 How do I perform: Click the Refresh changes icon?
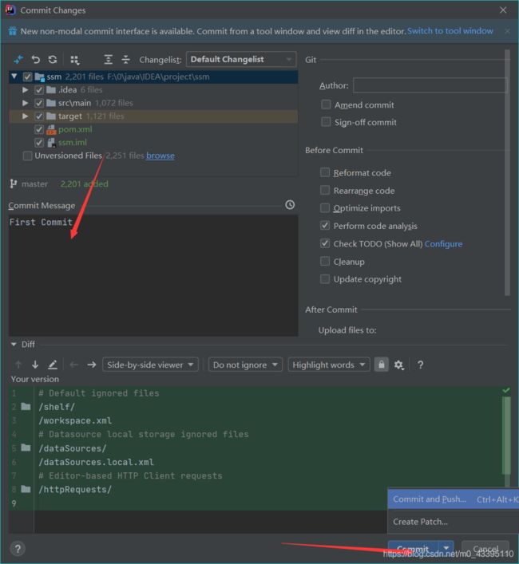53,59
